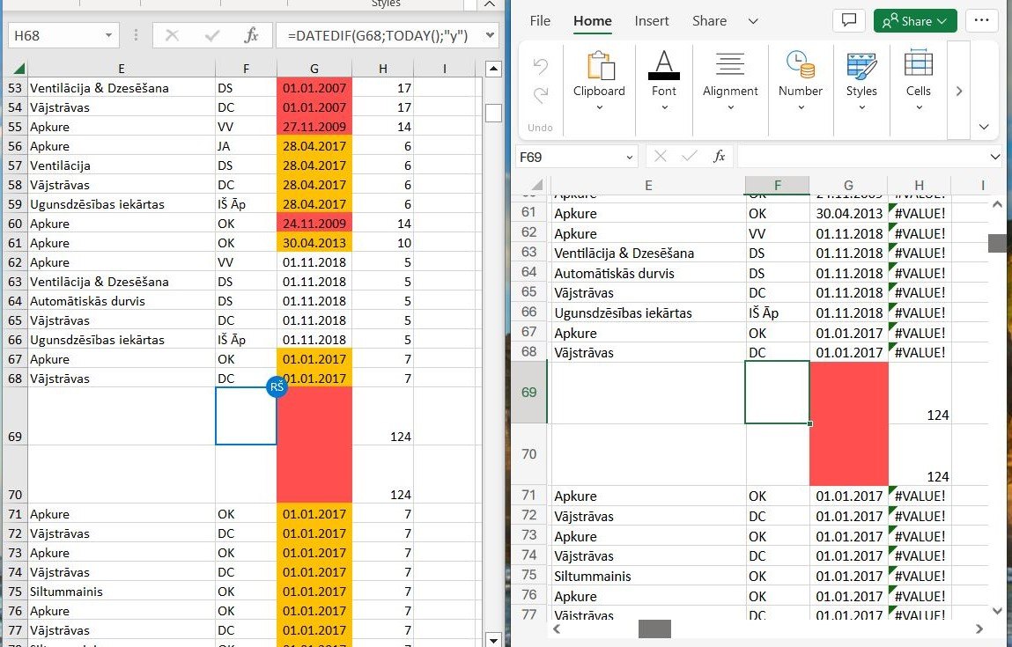Click left window vertical scrollbar thumb

(494, 113)
